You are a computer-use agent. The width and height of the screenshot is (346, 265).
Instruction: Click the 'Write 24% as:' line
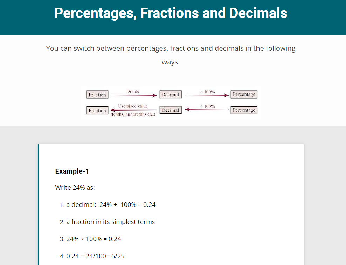click(x=75, y=187)
